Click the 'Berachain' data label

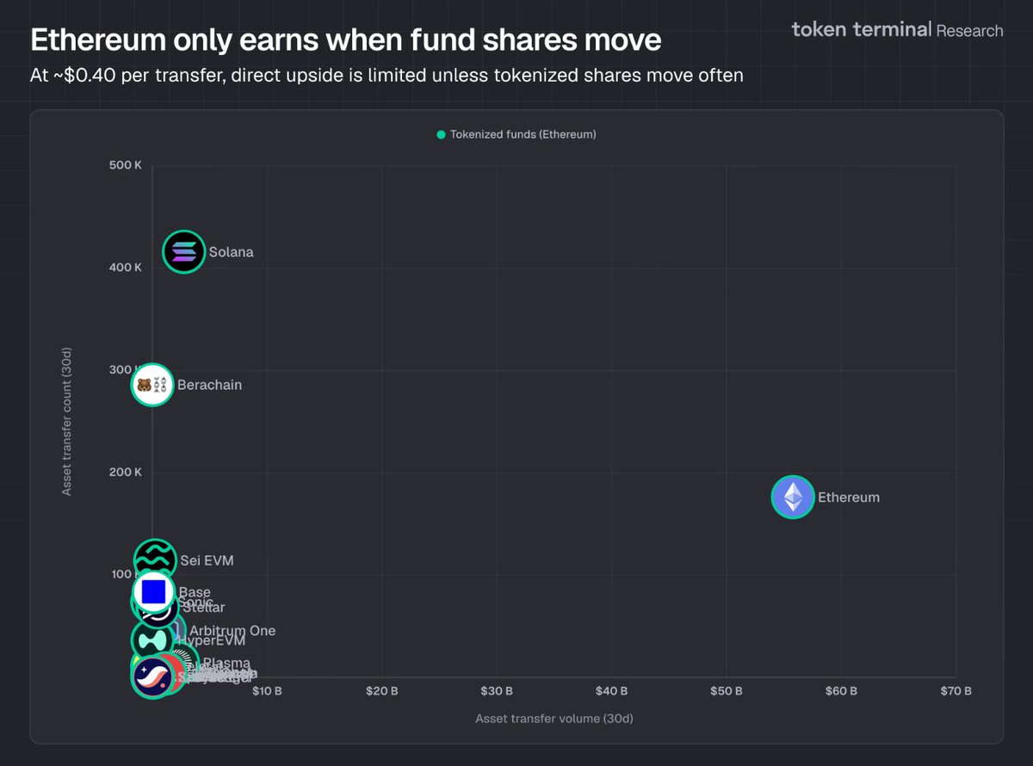209,385
